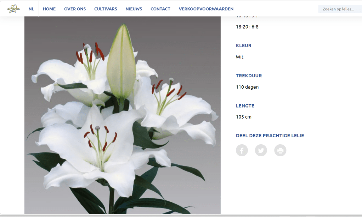Viewport: 362px width, 217px height.
Task: Click the '18-20 : 6-8' size text
Action: (247, 27)
